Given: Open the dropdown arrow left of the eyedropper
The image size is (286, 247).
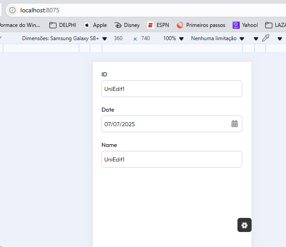Looking at the screenshot, I should pyautogui.click(x=256, y=38).
